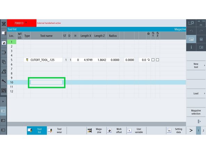
Task: Click the redo arrow icon
Action: tap(201, 31)
